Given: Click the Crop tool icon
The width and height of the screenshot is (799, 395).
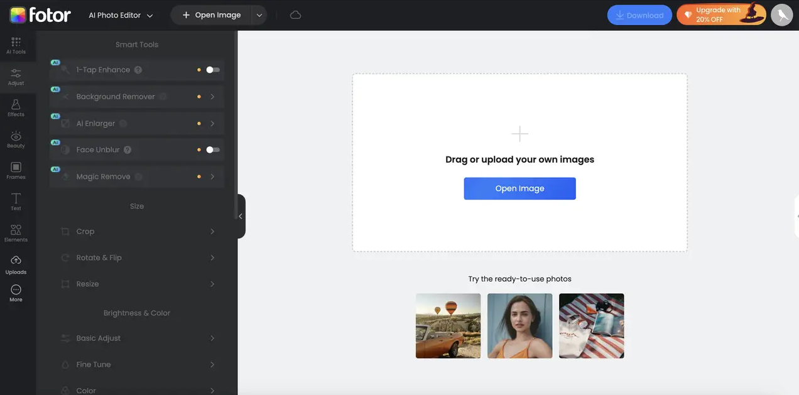Looking at the screenshot, I should [x=65, y=232].
